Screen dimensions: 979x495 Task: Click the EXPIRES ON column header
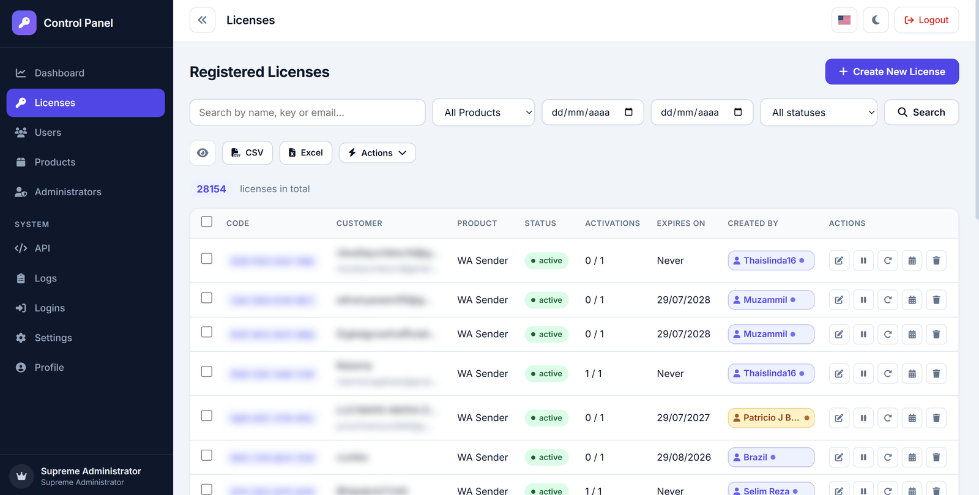tap(681, 223)
